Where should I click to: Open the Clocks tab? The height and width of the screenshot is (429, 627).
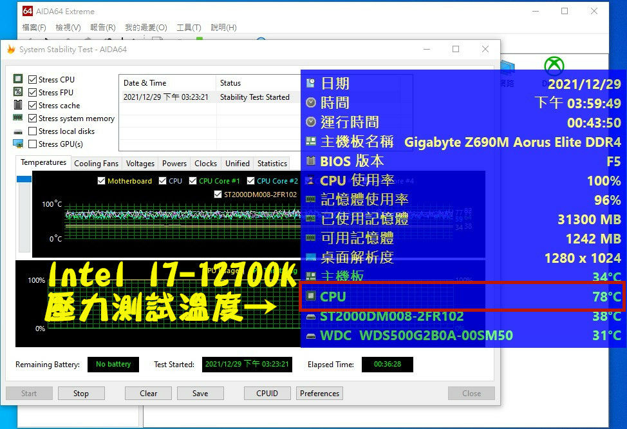[205, 163]
